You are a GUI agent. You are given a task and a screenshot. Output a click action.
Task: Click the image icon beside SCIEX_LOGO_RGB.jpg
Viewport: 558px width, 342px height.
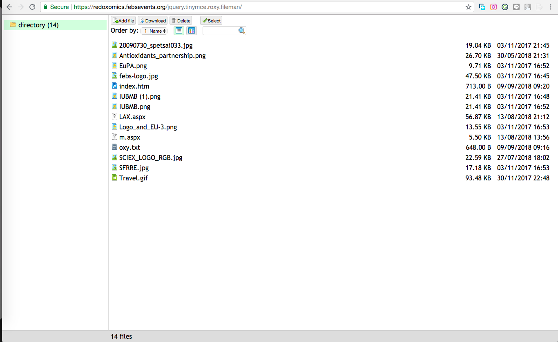coord(115,157)
